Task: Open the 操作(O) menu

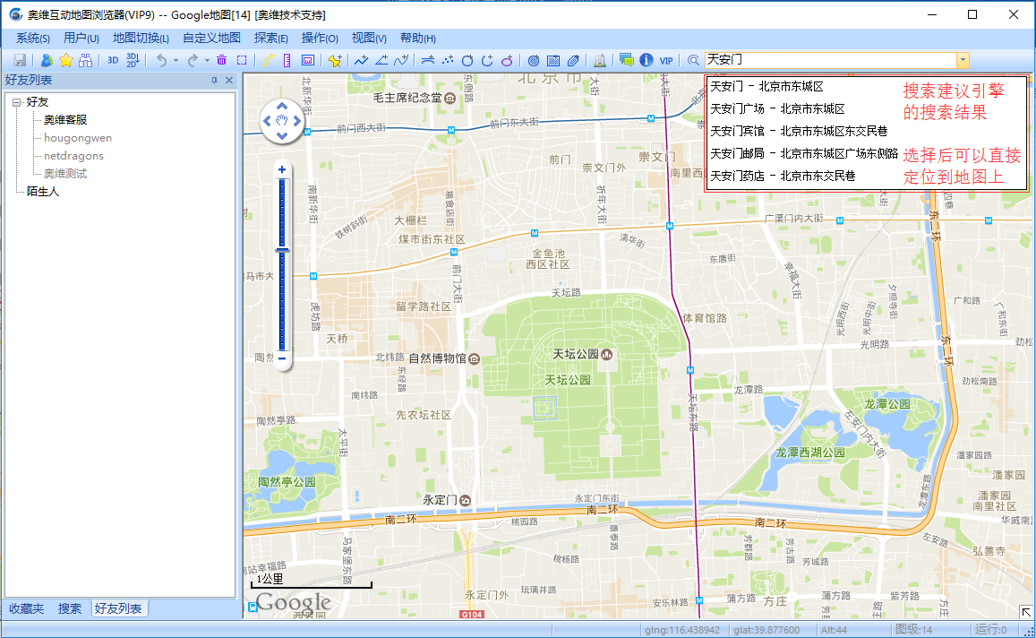Action: [320, 39]
